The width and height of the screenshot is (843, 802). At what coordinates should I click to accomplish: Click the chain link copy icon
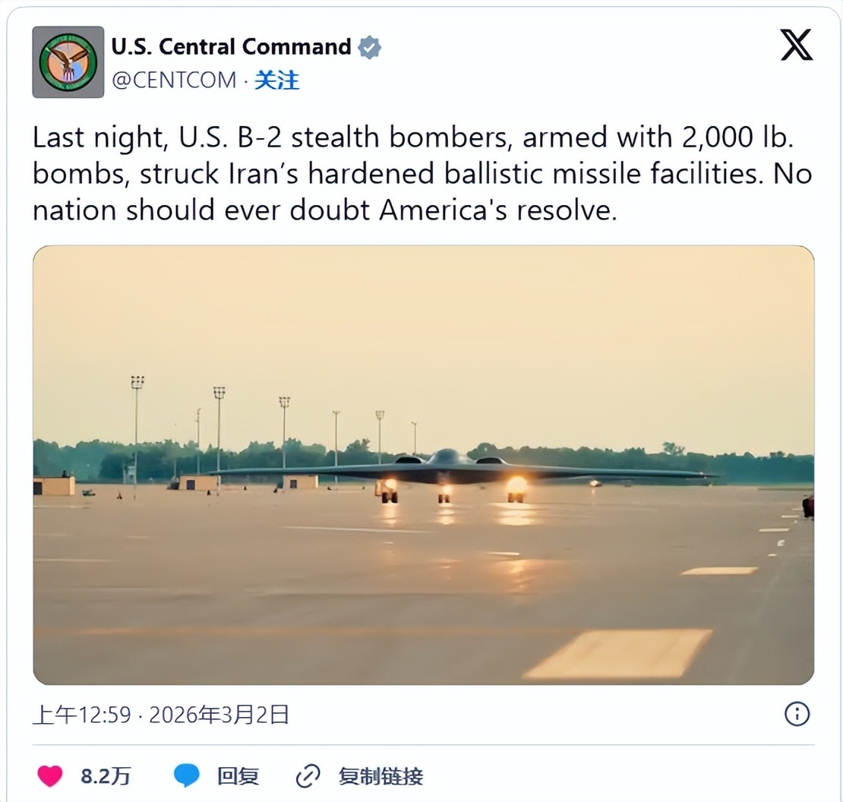point(308,775)
